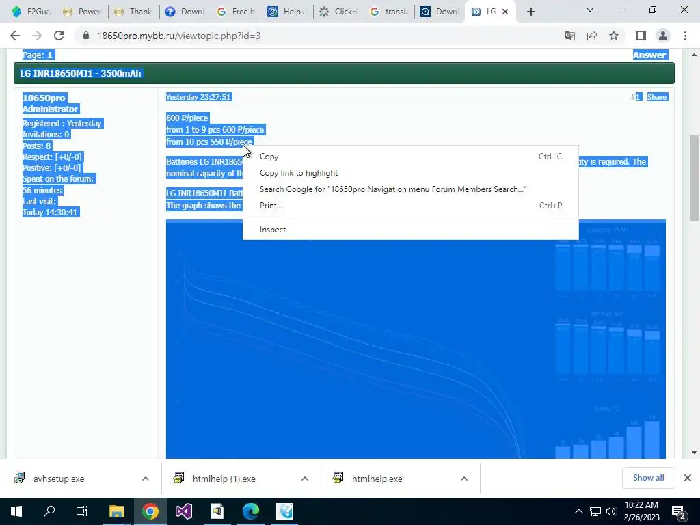Screen dimensions: 700x525
Task: Switch to the ClickH tab
Action: click(x=338, y=12)
